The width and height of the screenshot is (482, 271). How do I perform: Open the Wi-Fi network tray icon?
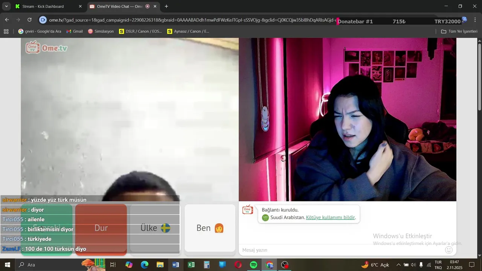point(429,265)
